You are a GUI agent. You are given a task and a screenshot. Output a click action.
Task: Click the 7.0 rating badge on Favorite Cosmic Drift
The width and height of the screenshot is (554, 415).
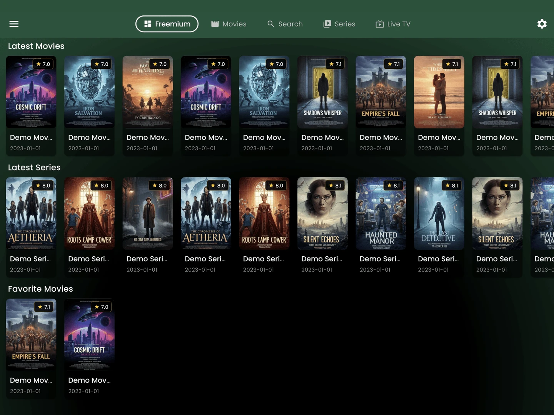[101, 307]
